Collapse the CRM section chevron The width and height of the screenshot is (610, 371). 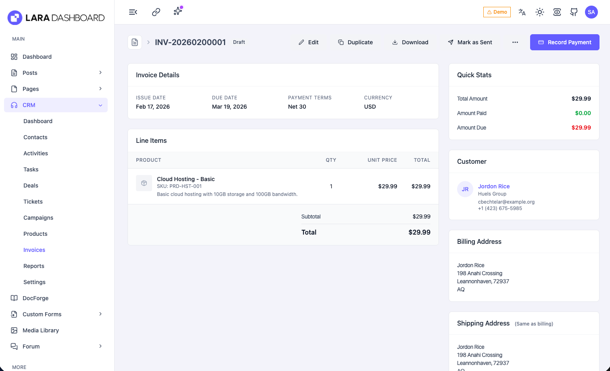click(x=100, y=105)
